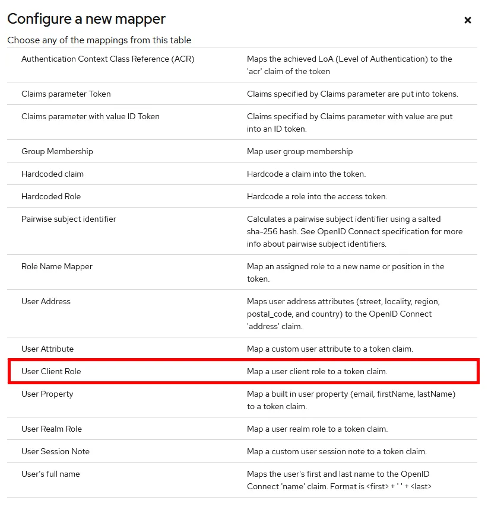Pick the User Property mapping
This screenshot has width=488, height=507.
[x=47, y=394]
